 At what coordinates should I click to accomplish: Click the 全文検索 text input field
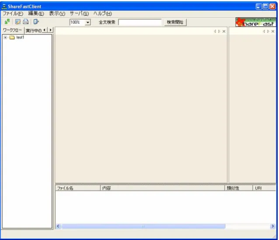click(140, 22)
